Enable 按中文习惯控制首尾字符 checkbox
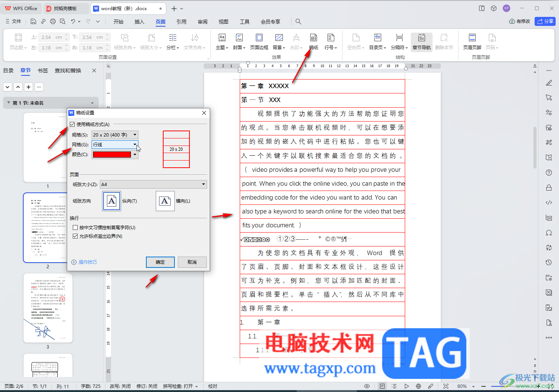The height and width of the screenshot is (392, 559). coord(75,227)
